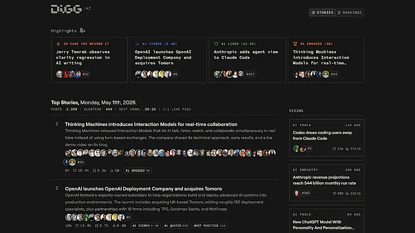Click the bookmark icon showing 6.7k
Screen dimensions: 415x233
pos(96,226)
